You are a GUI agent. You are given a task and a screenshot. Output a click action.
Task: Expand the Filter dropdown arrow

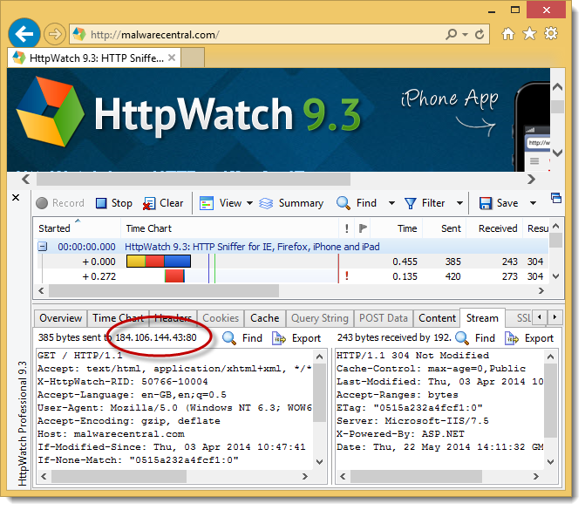coord(459,203)
